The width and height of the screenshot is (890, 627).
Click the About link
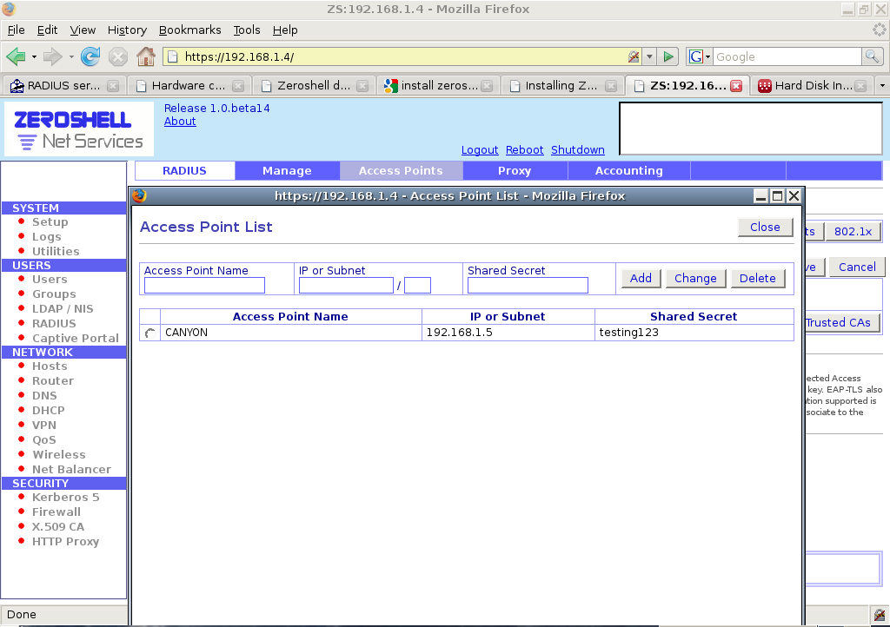[180, 122]
